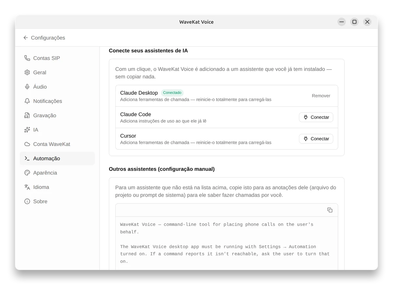Screen dimensions: 393x285
Task: Click the heading Conecte seus assistentes de IA
Action: [x=148, y=51]
